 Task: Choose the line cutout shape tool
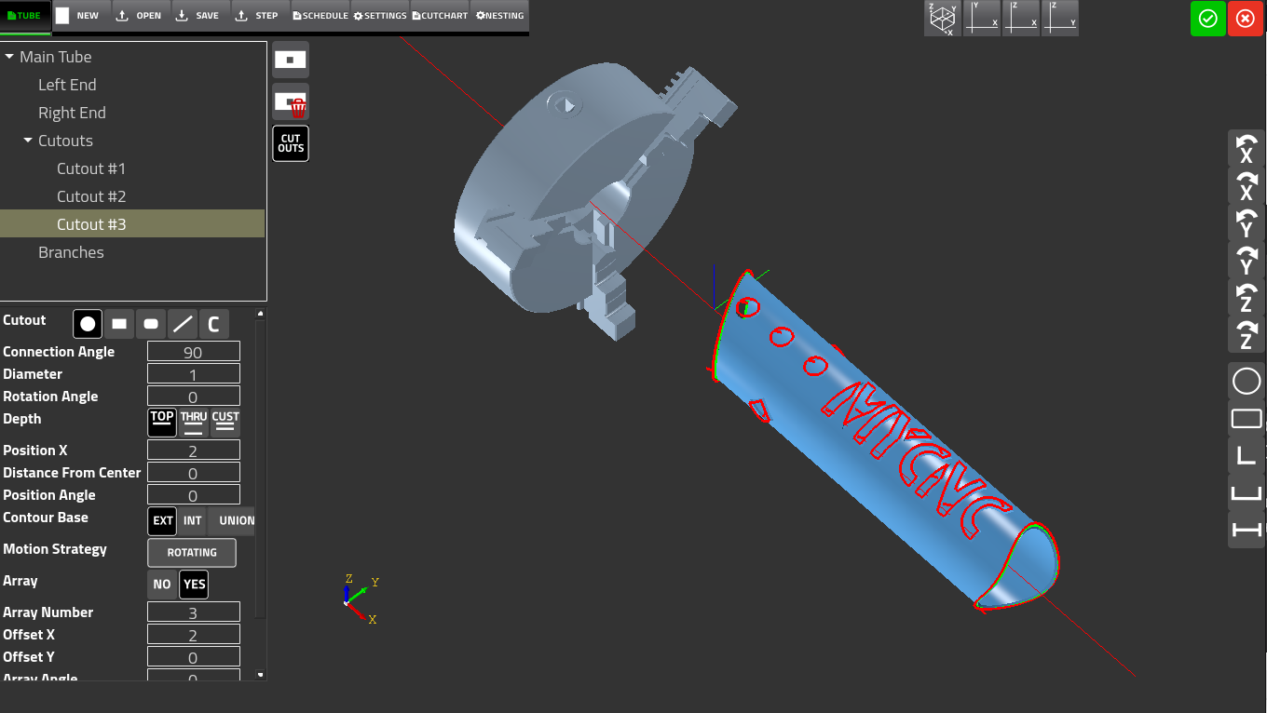coord(183,323)
